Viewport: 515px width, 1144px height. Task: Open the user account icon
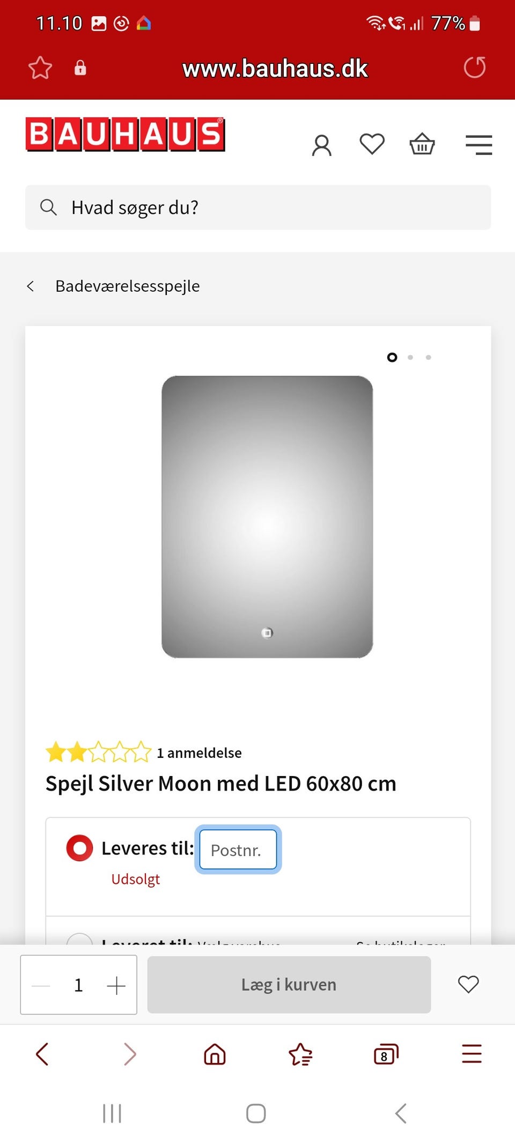322,145
